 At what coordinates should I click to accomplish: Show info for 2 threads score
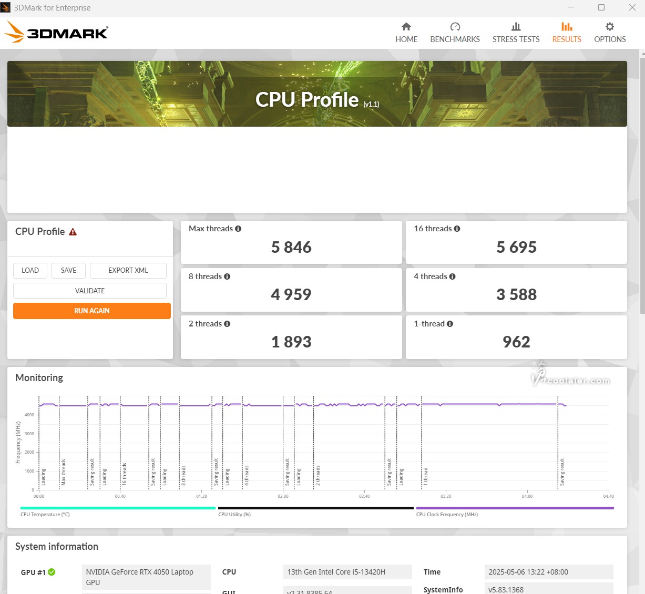227,324
